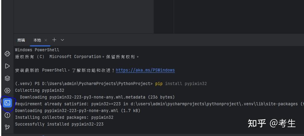Close the 本地 terminal tab

click(46, 40)
